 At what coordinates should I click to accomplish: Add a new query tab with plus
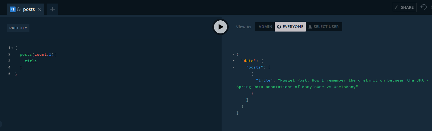point(53,9)
